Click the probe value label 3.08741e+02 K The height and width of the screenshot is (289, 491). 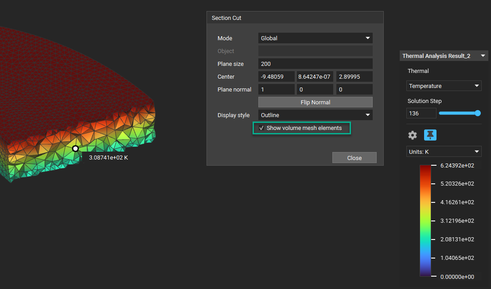pos(108,158)
